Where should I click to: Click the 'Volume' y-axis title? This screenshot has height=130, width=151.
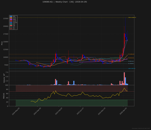click(x=4, y=80)
